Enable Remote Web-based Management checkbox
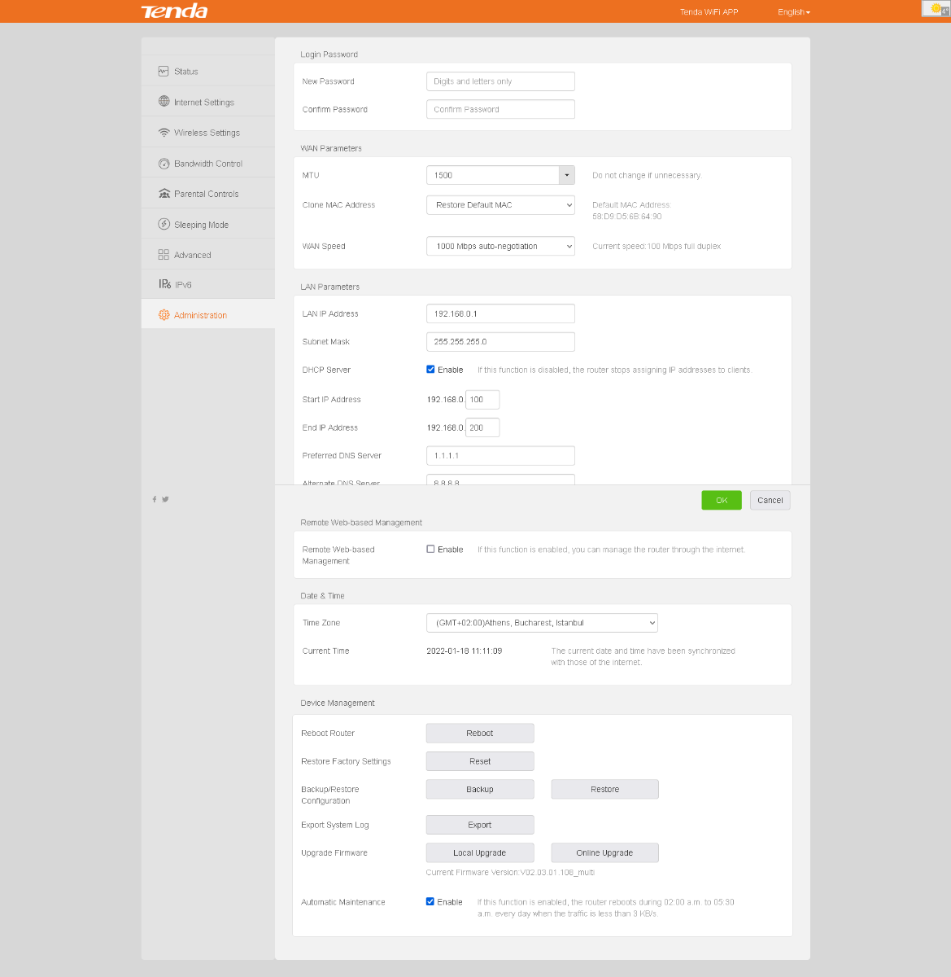 pyautogui.click(x=430, y=549)
